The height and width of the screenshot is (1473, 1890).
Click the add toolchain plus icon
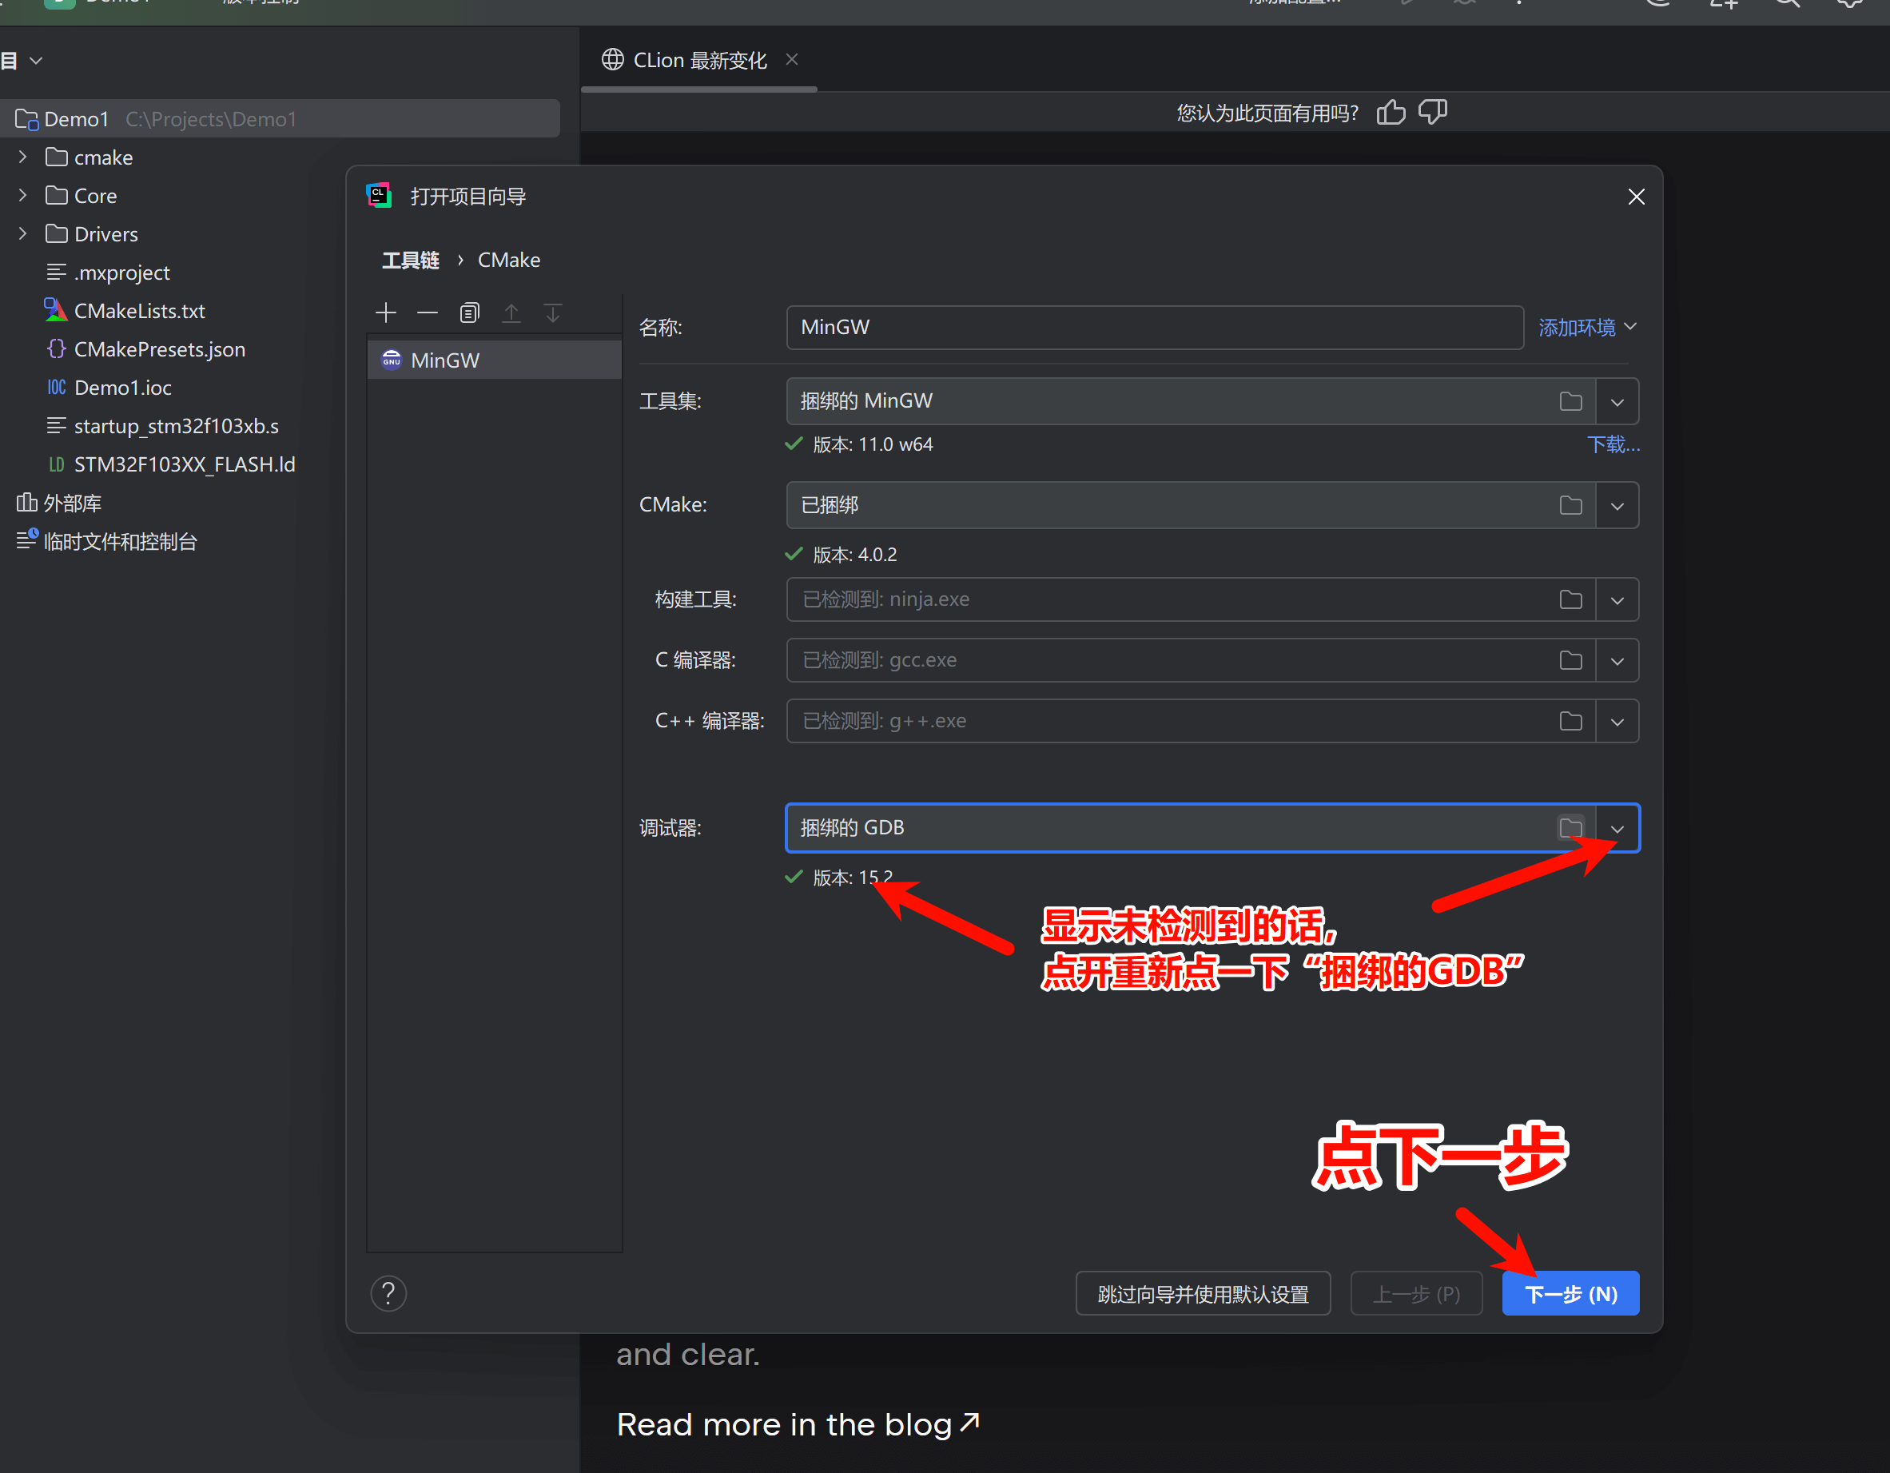point(386,313)
